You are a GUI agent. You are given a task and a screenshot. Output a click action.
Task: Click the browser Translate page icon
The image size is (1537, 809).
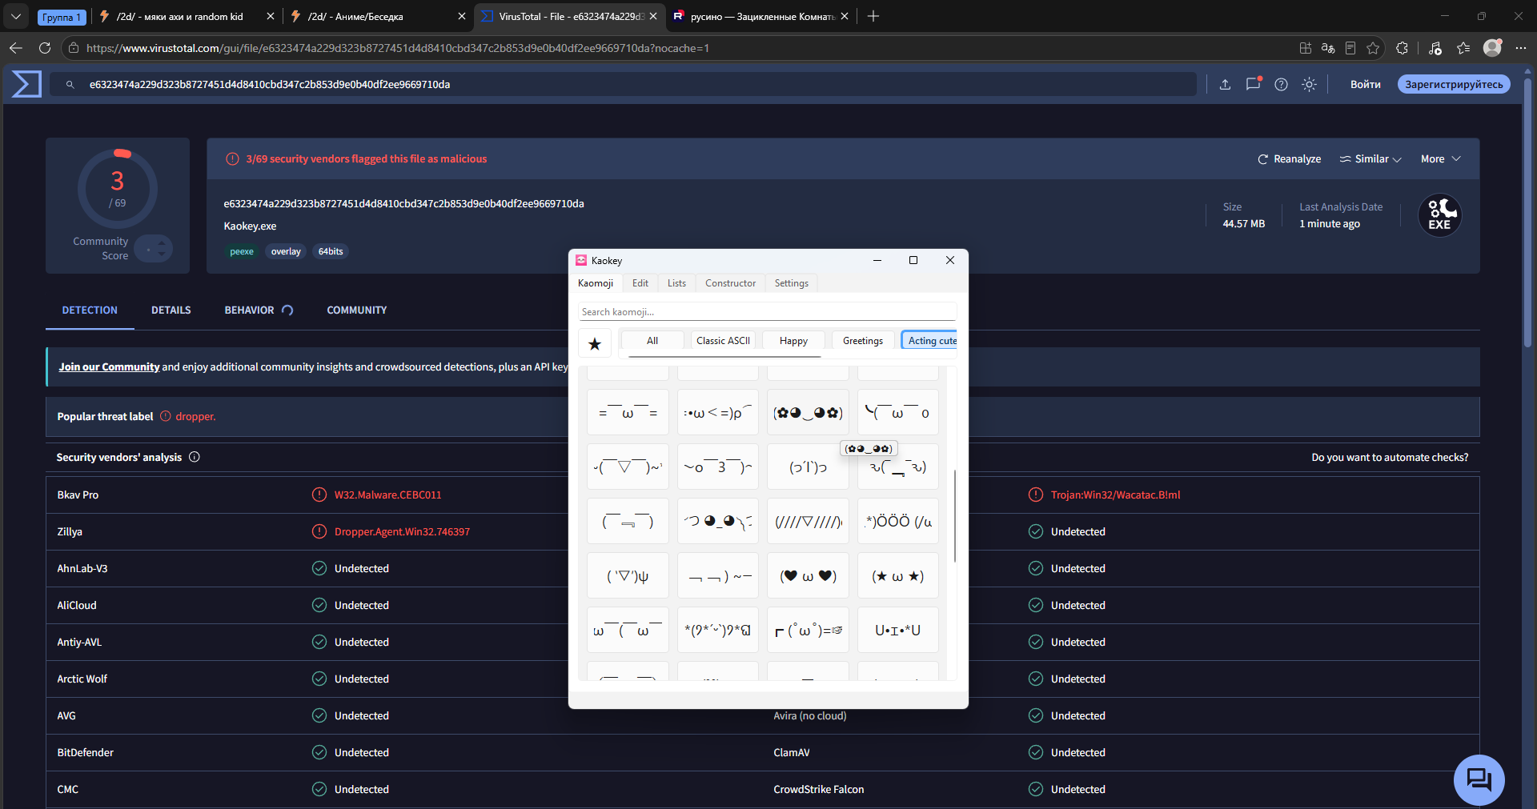tap(1328, 48)
